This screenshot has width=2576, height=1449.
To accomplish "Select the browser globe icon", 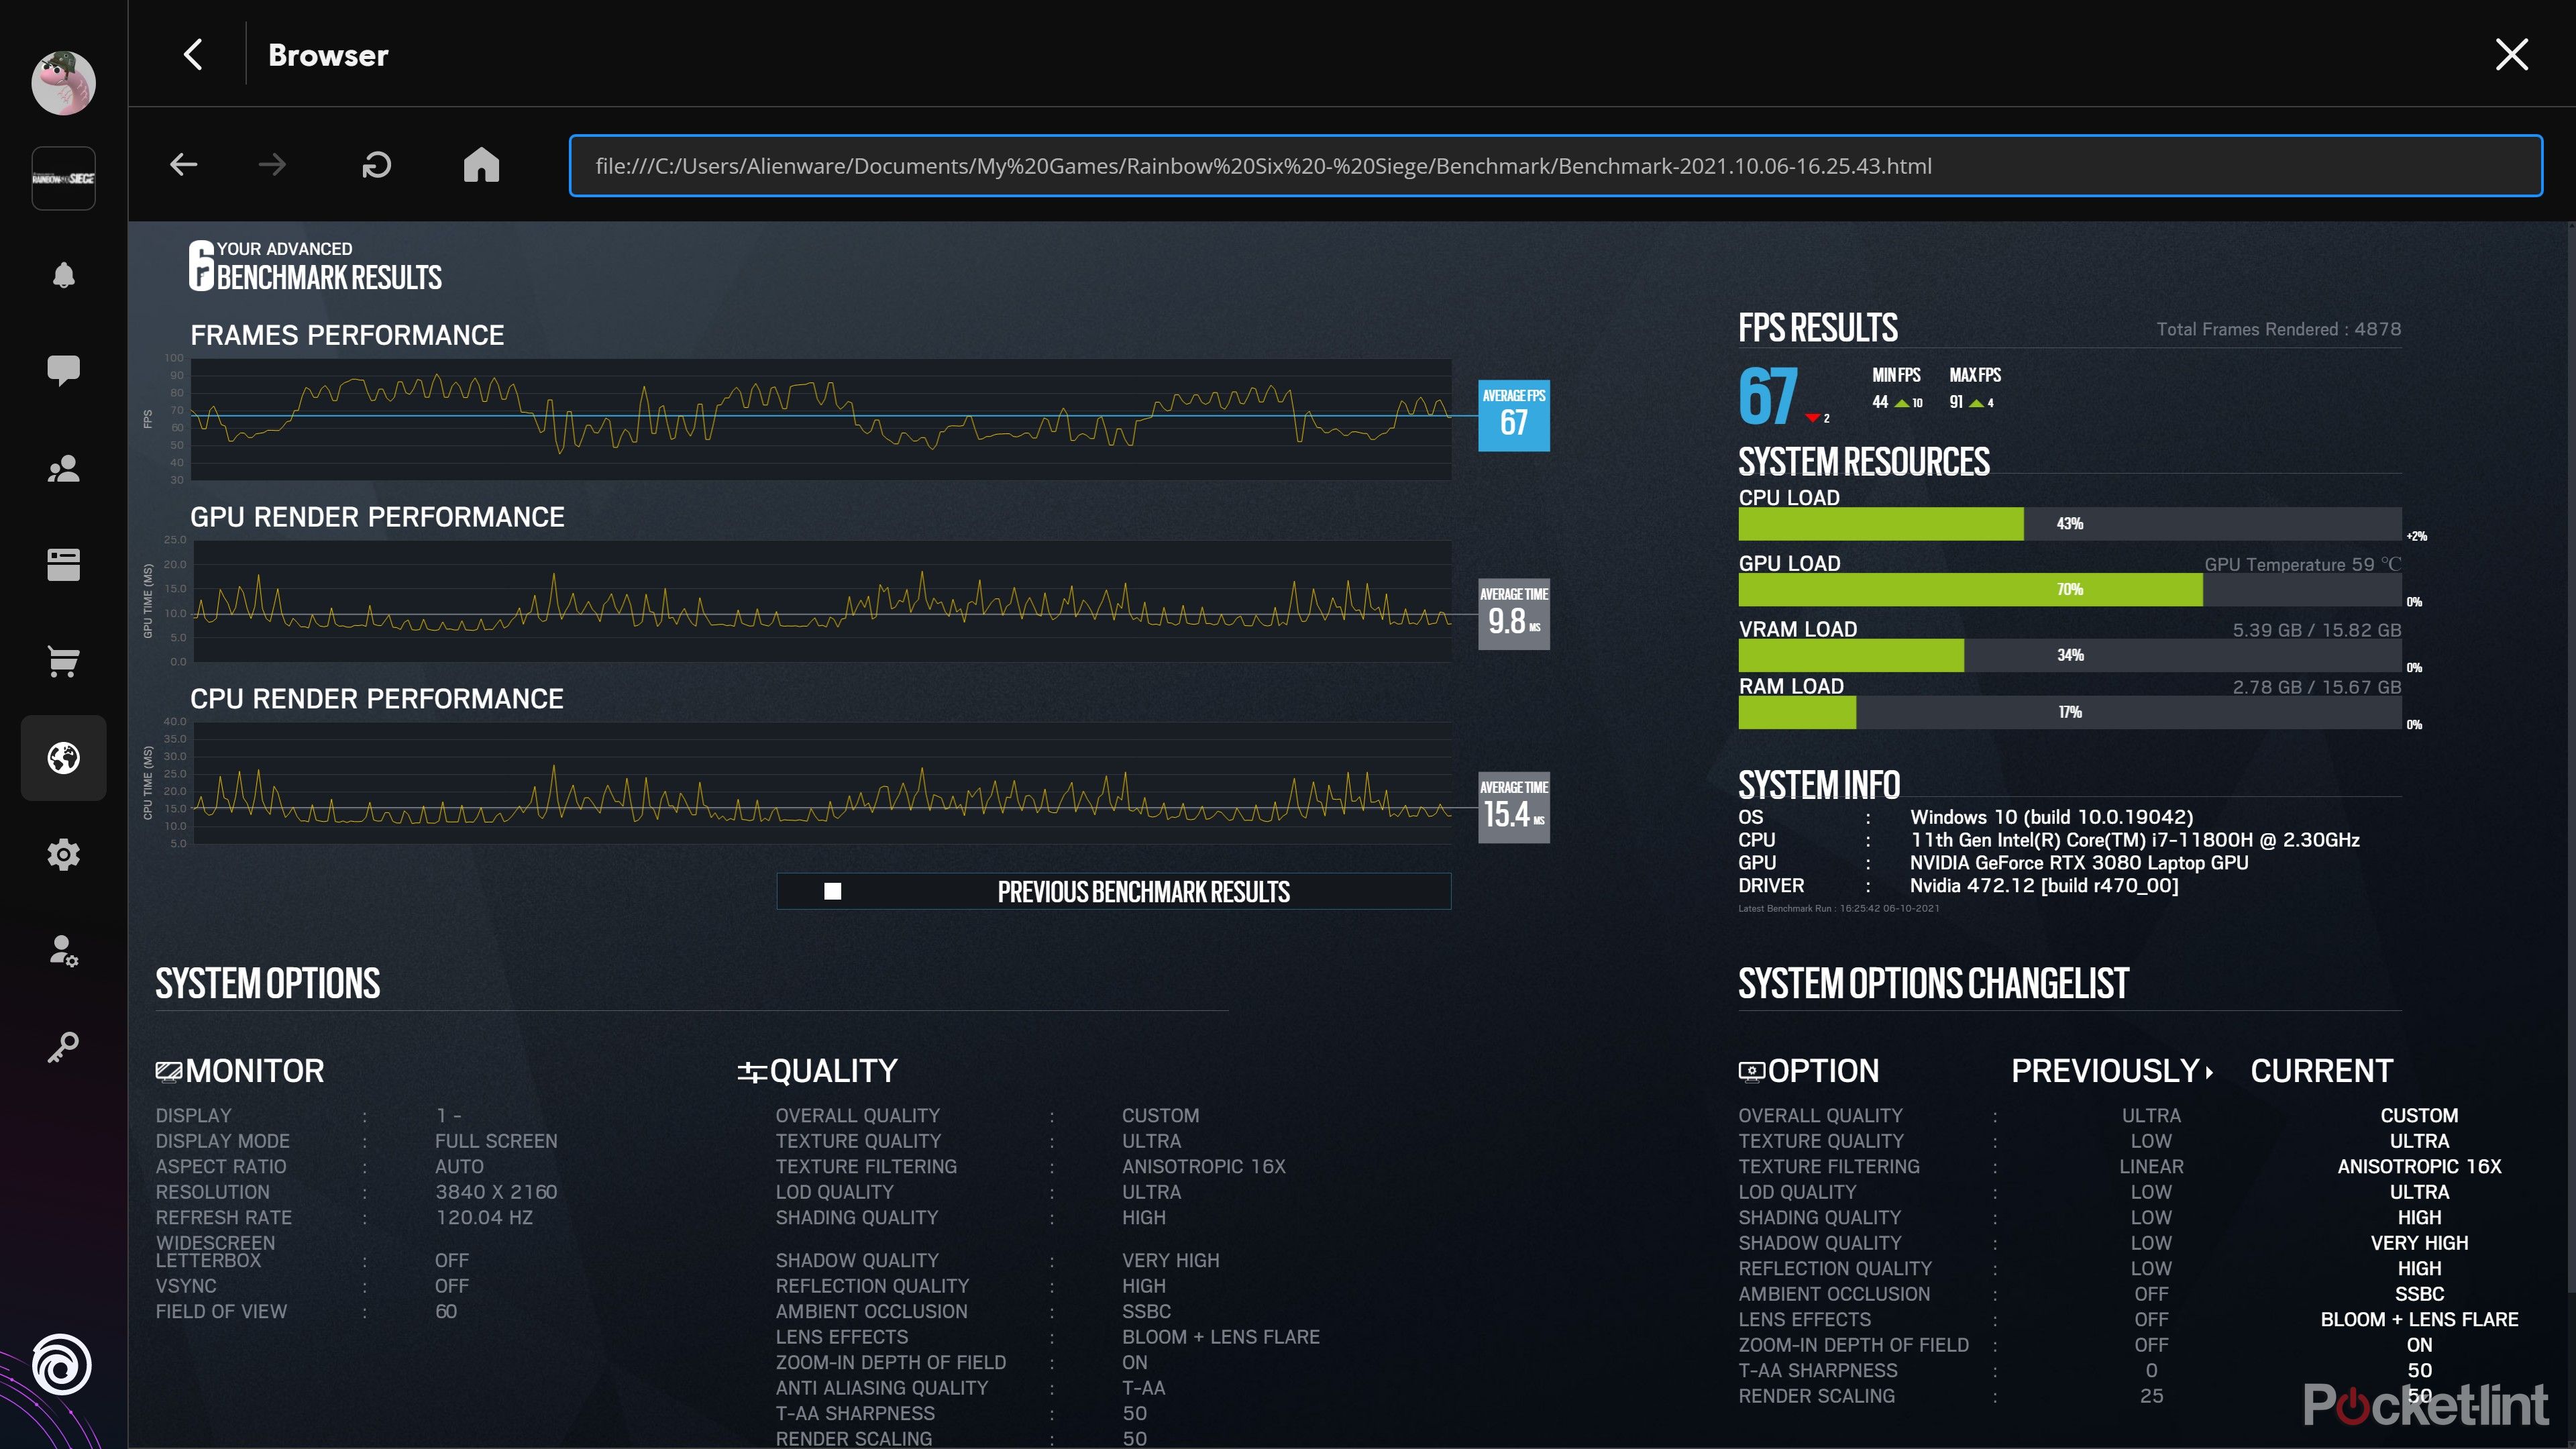I will point(63,758).
